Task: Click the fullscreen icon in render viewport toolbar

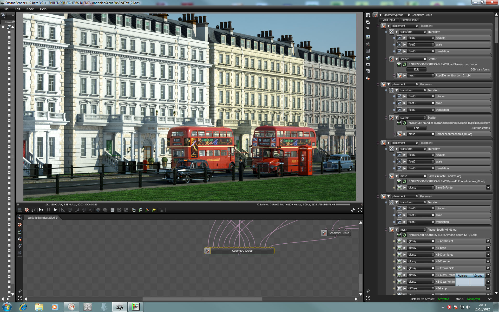Action: (x=360, y=210)
